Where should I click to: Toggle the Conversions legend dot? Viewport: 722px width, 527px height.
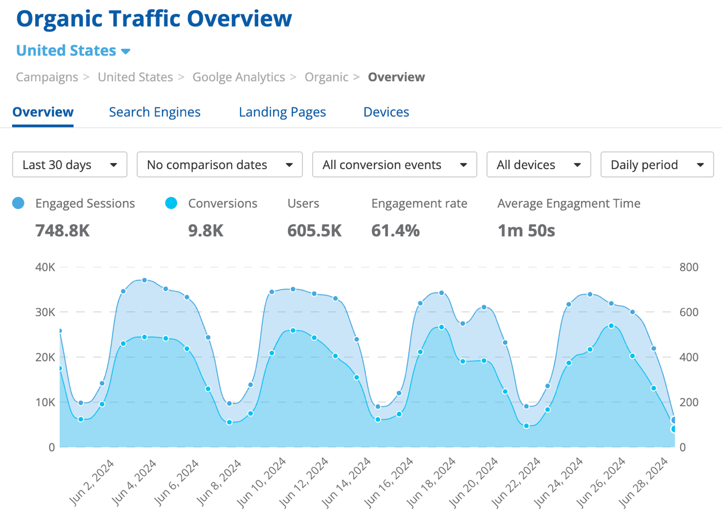(x=171, y=203)
